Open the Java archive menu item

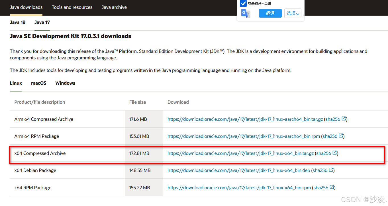(114, 7)
